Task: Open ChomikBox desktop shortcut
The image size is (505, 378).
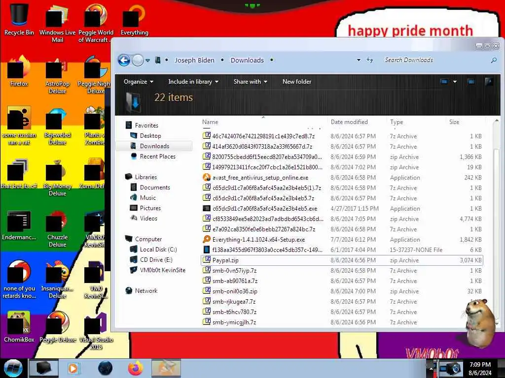Action: pyautogui.click(x=19, y=327)
